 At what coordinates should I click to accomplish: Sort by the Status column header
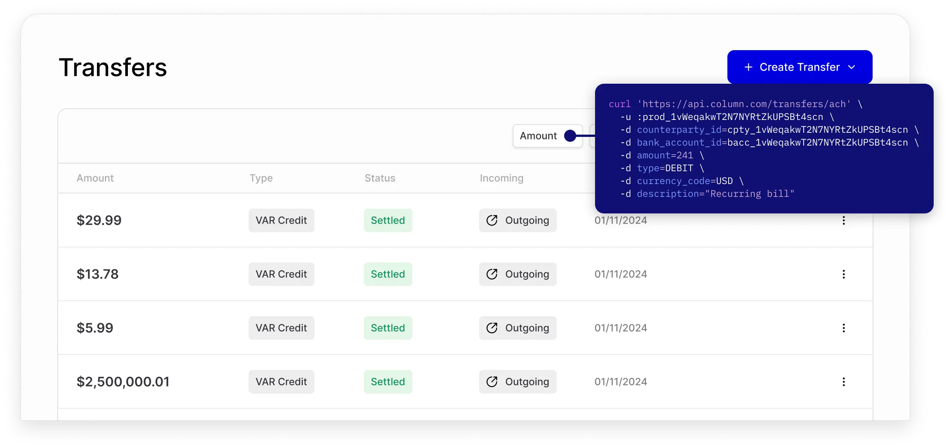tap(380, 178)
